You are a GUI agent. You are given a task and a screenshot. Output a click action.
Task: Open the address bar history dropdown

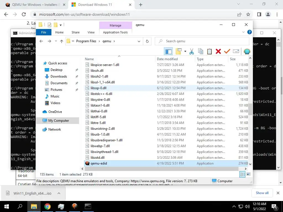[x=139, y=41]
